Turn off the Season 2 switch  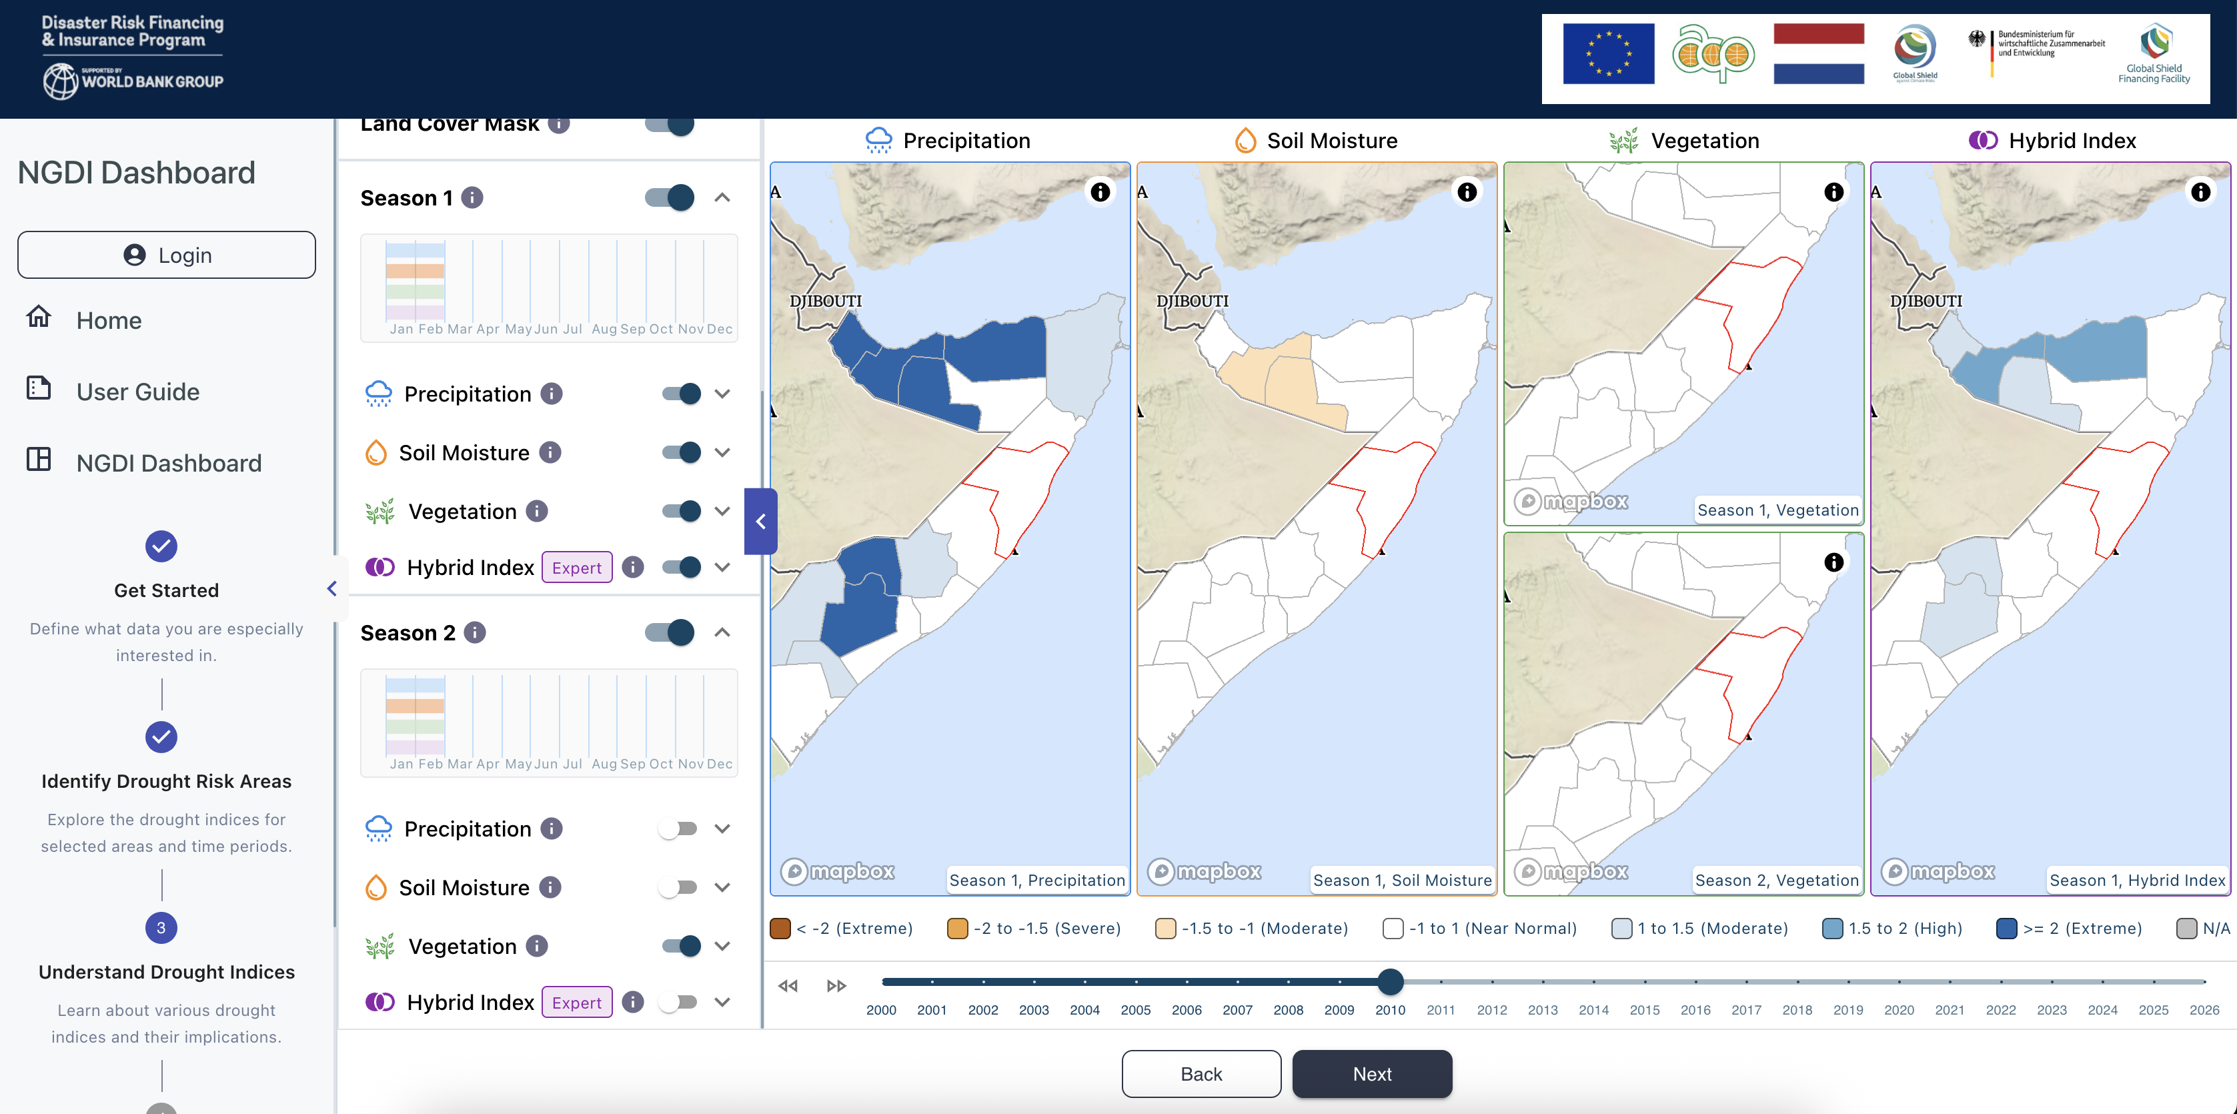pyautogui.click(x=670, y=632)
